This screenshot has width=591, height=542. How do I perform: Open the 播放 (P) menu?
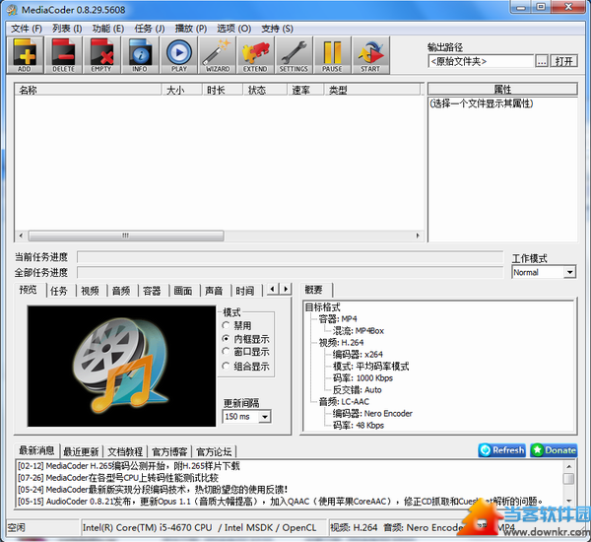(191, 29)
